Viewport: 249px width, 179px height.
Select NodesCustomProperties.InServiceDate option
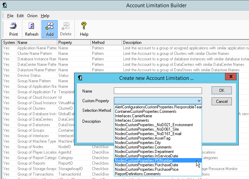click(158, 156)
